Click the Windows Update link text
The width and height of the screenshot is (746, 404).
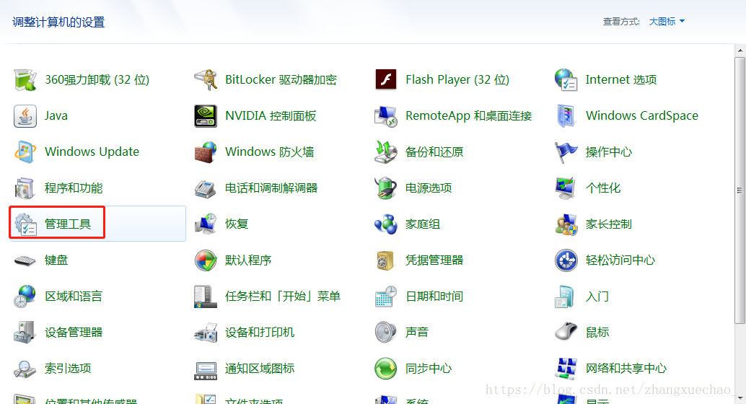pos(92,151)
